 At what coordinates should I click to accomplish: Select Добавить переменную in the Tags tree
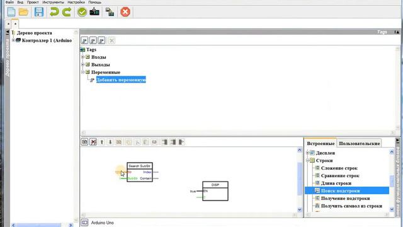(121, 80)
